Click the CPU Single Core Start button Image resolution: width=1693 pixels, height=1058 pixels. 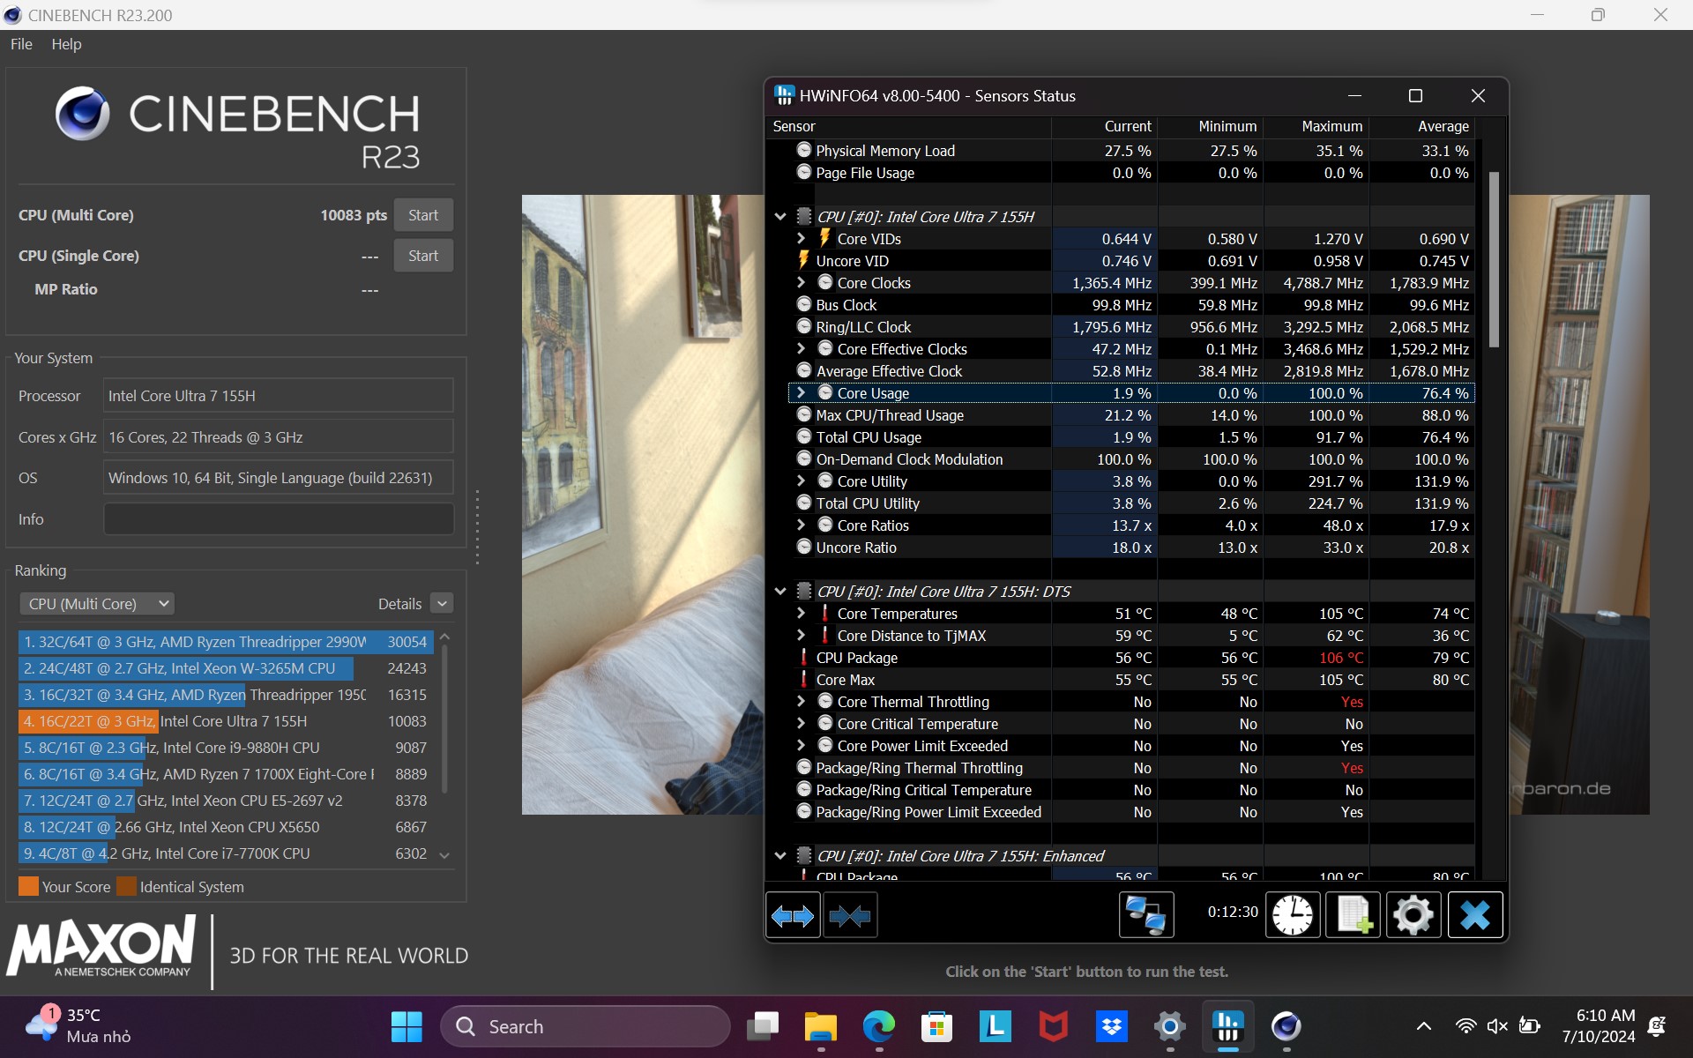pyautogui.click(x=421, y=256)
